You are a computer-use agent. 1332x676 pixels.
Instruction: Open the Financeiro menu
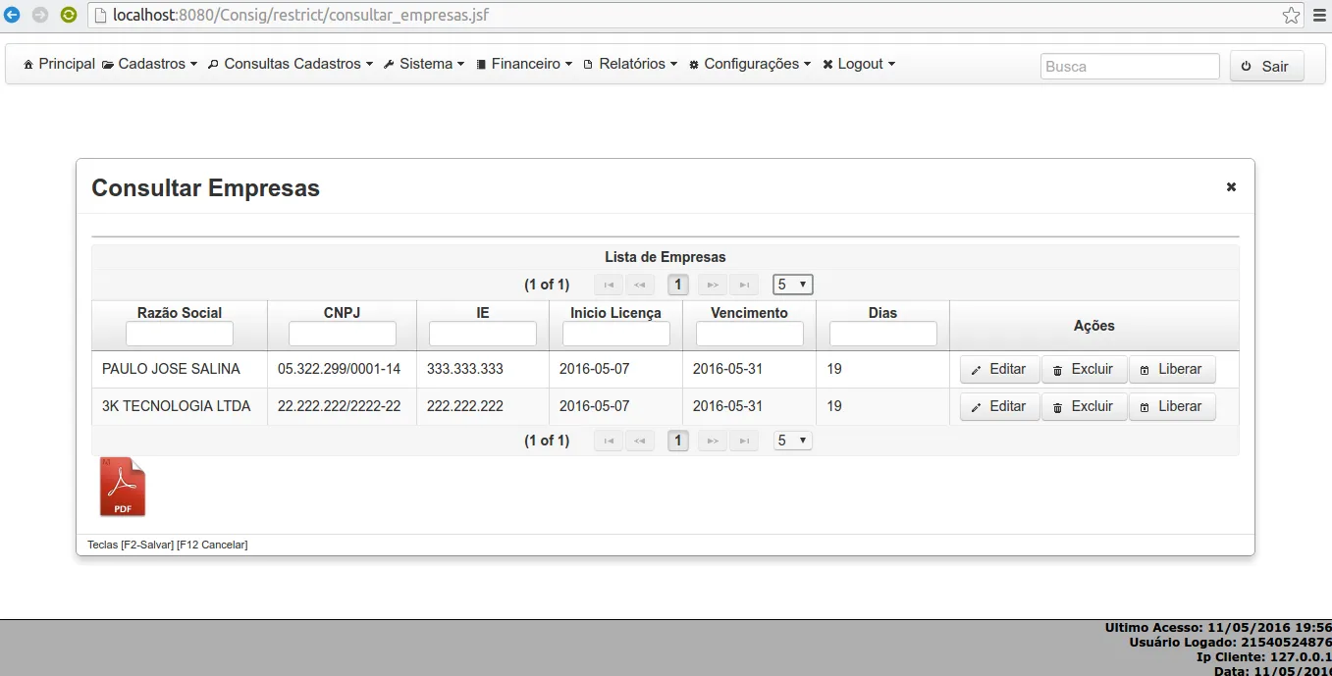(x=524, y=64)
